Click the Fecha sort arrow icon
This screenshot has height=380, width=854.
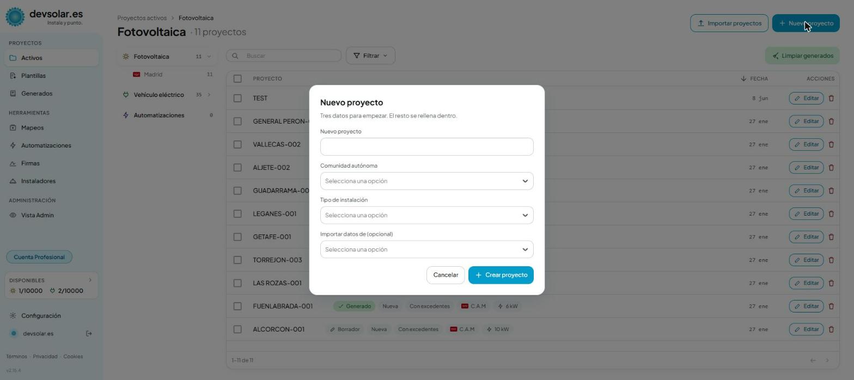(x=743, y=79)
